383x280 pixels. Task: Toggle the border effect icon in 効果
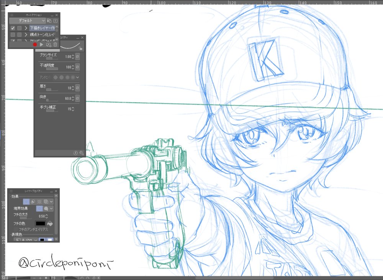pyautogui.click(x=26, y=202)
